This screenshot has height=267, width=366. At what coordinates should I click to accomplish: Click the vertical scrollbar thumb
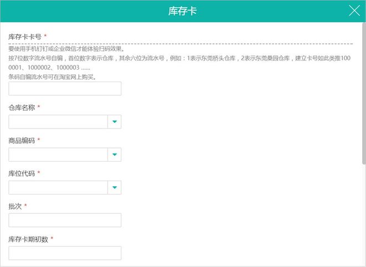[x=364, y=93]
